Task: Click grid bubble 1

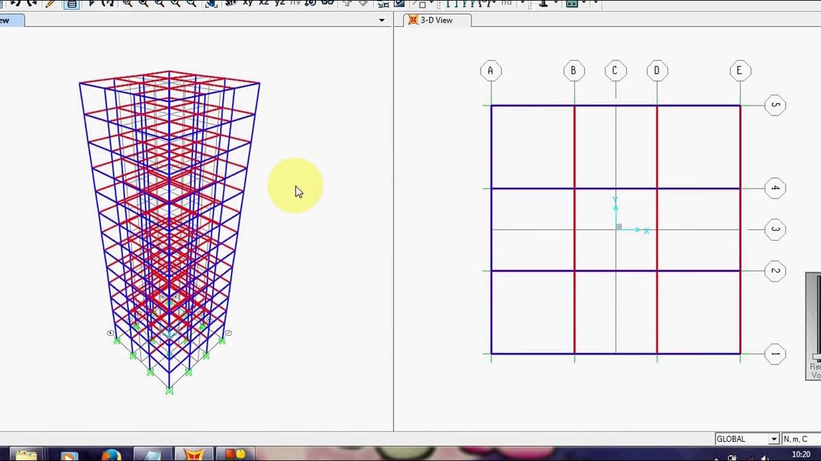Action: click(x=775, y=353)
